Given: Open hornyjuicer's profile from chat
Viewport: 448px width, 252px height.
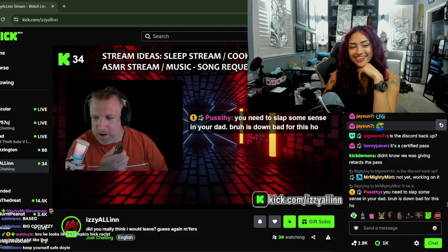Looking at the screenshot, I should pos(376,146).
